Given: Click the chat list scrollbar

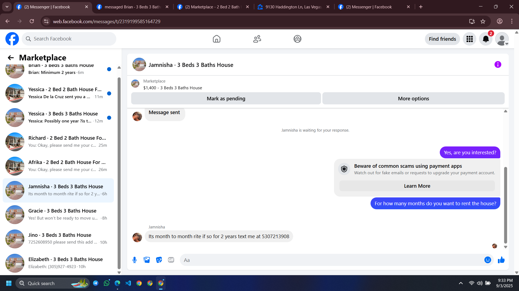Looking at the screenshot, I should tap(119, 173).
